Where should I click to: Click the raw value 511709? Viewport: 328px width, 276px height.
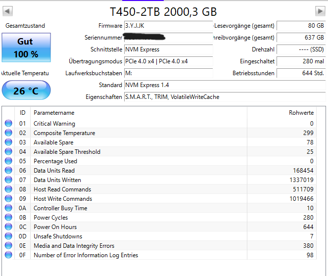(303, 189)
